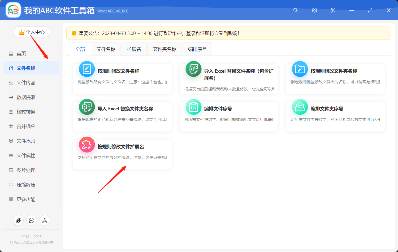This screenshot has width=398, height=252.
Task: Open the 文件夹名称 tab
Action: pos(164,49)
